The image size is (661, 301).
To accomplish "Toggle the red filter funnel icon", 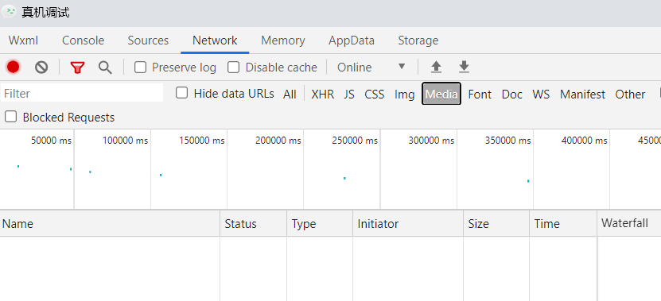I will click(x=78, y=68).
